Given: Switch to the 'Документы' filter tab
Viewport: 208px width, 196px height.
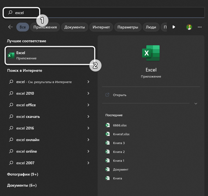Looking at the screenshot, I should click(x=75, y=27).
